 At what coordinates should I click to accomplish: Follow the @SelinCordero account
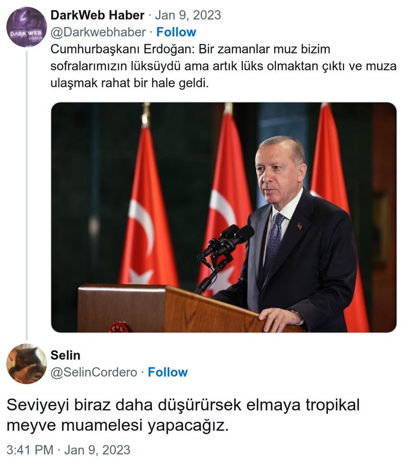[168, 372]
